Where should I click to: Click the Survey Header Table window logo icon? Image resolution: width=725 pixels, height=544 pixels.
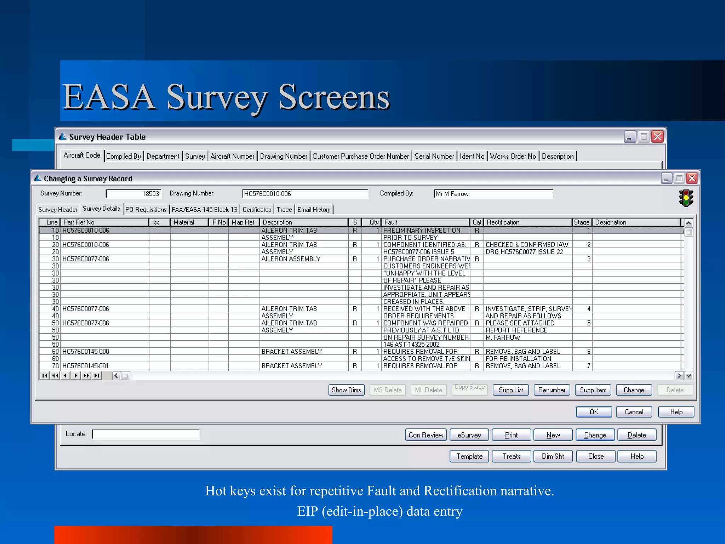point(63,136)
